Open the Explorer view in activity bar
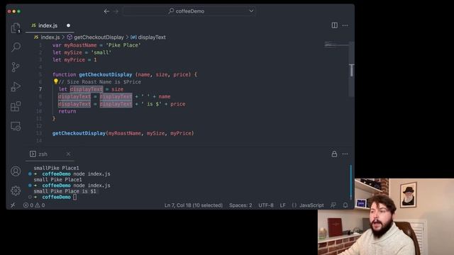Image resolution: width=454 pixels, height=255 pixels. [16, 28]
